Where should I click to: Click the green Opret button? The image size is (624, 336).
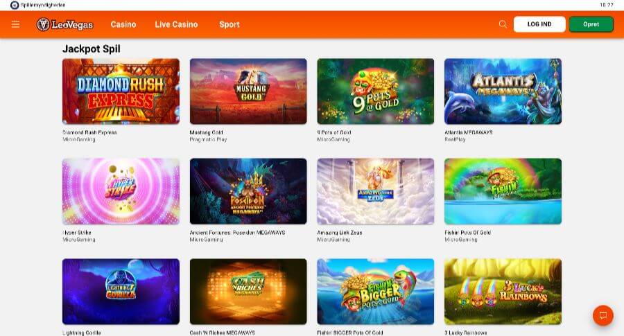point(591,24)
